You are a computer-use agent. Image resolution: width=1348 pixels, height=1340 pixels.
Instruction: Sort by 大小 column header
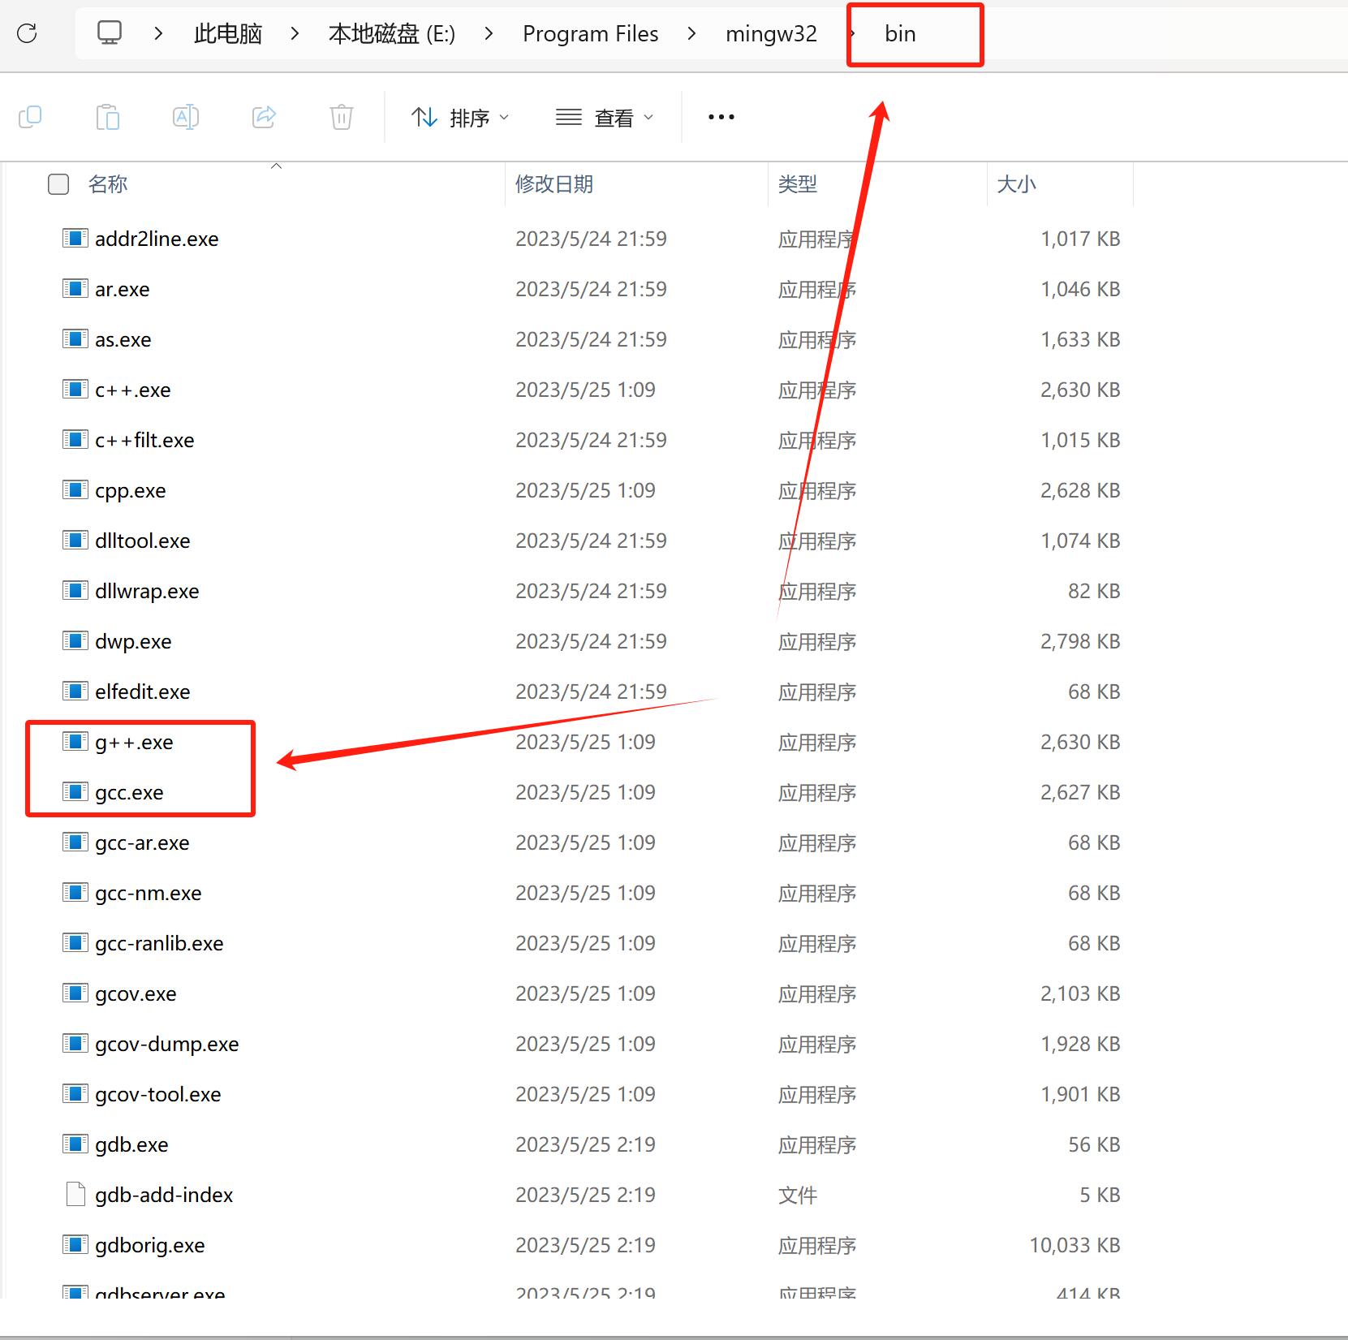pos(1016,184)
